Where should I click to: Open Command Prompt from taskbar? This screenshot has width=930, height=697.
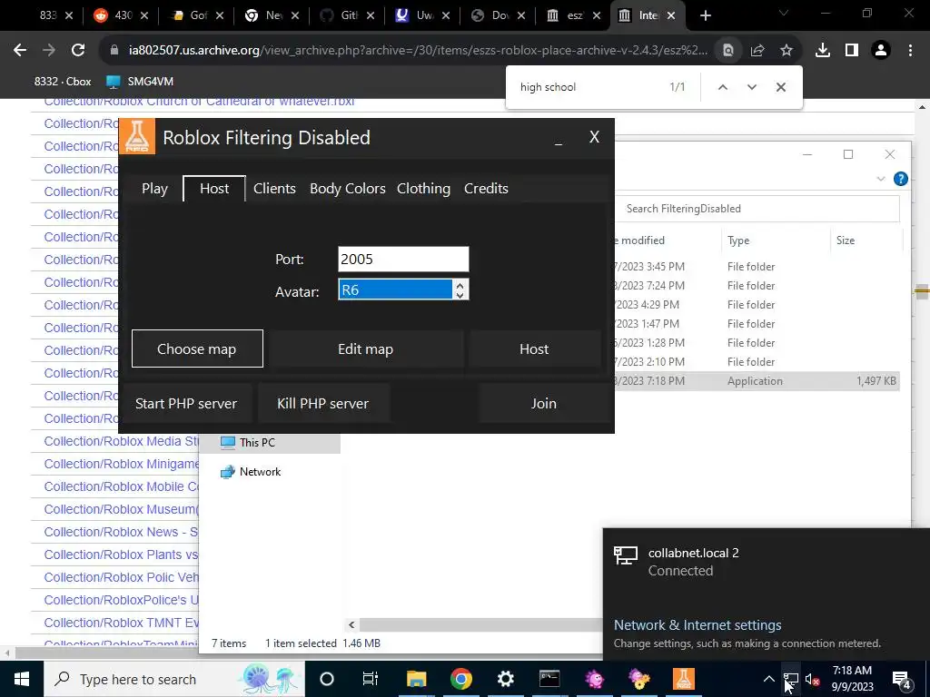pos(549,679)
